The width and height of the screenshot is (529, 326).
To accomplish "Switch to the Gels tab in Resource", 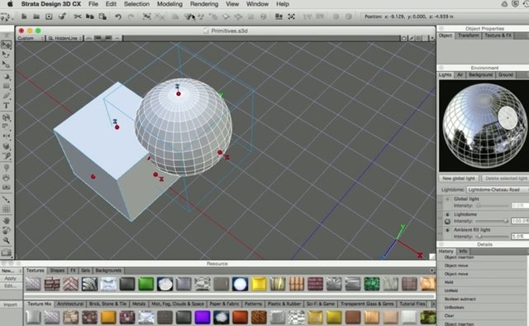I will pos(86,271).
